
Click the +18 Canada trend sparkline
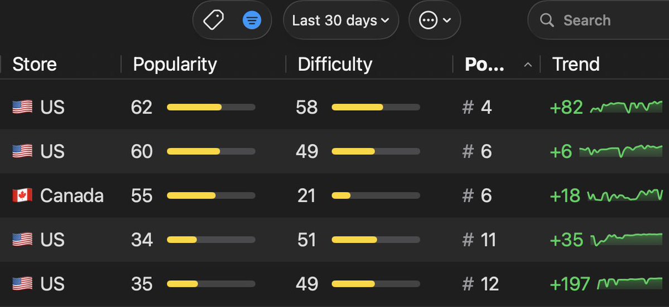625,195
